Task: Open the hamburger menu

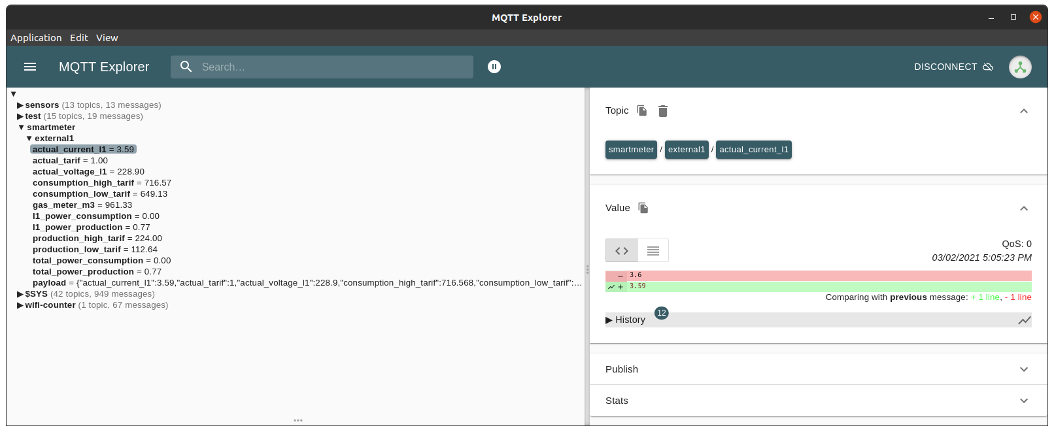Action: tap(30, 67)
